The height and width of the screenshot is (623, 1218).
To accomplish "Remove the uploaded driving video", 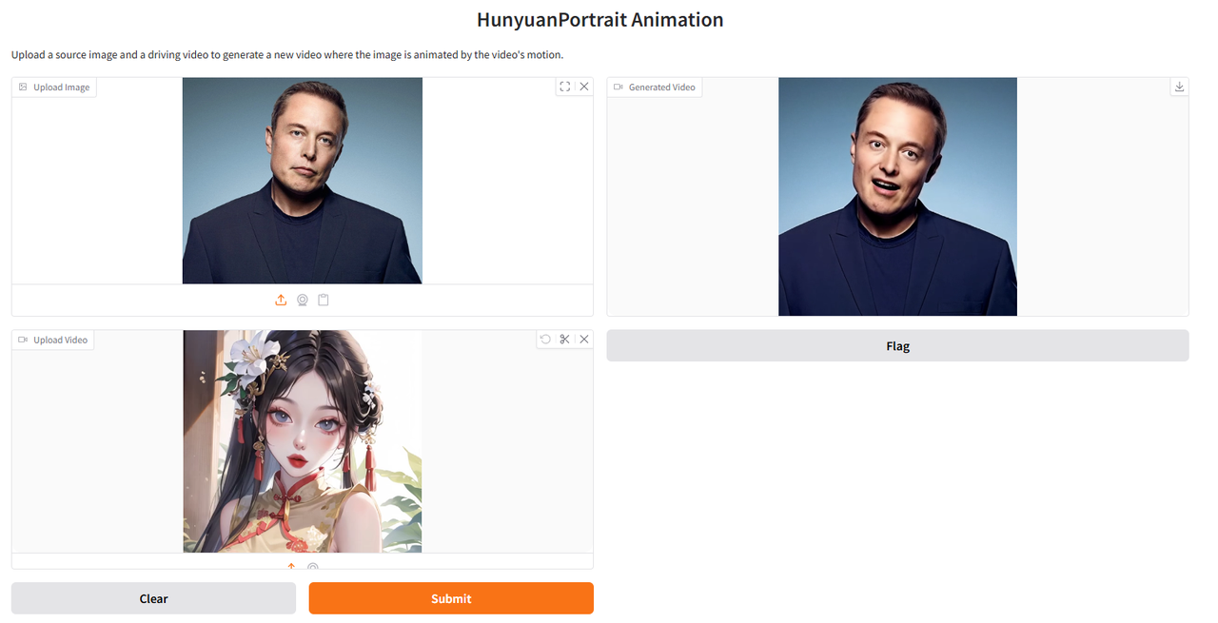I will tap(584, 339).
